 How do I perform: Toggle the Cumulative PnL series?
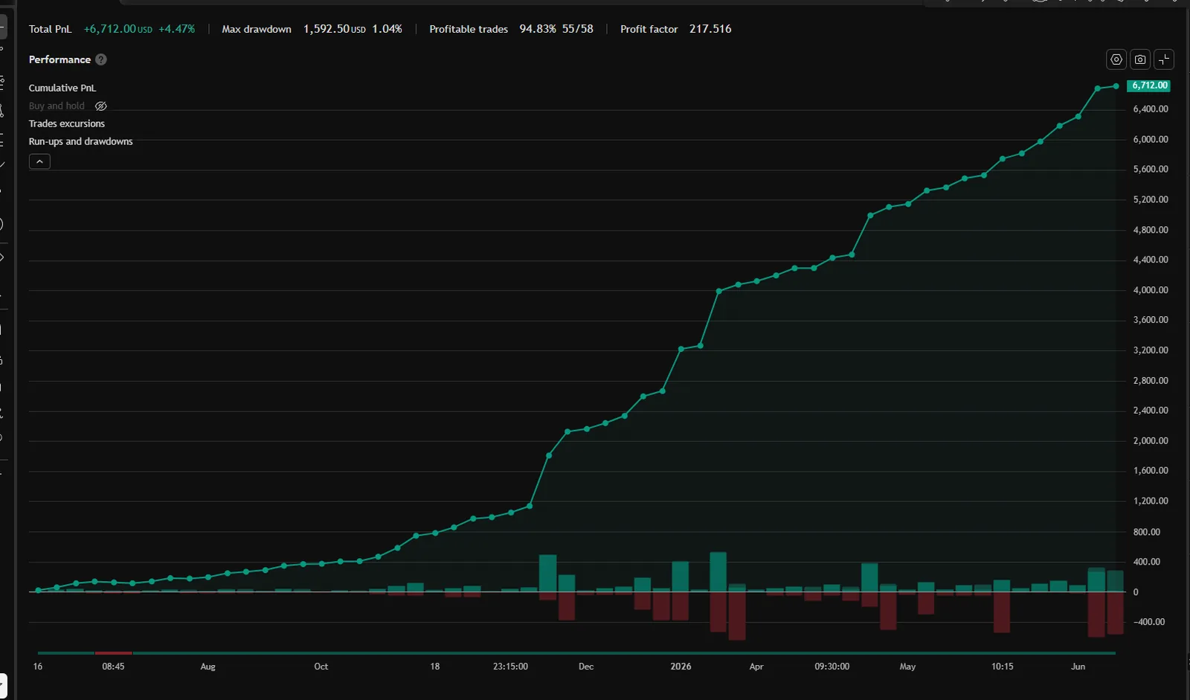click(62, 88)
